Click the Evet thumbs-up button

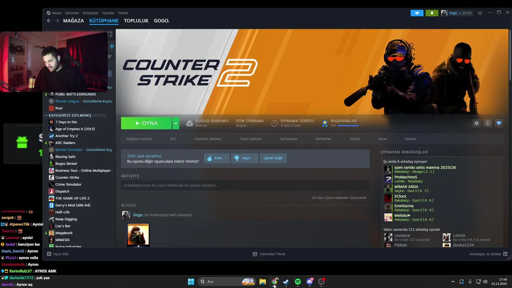[x=216, y=158]
